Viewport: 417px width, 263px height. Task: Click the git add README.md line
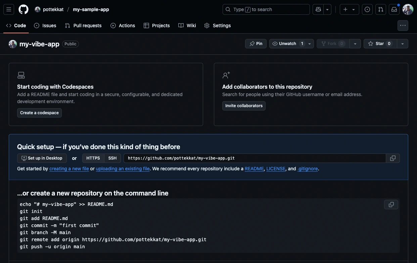(44, 218)
